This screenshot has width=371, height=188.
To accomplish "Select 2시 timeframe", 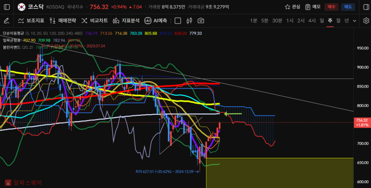I will [301, 21].
